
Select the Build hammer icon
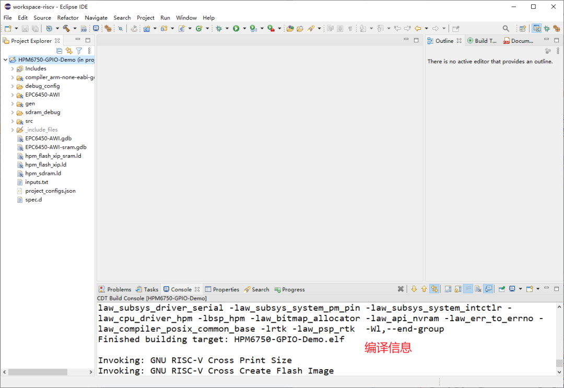coord(65,29)
